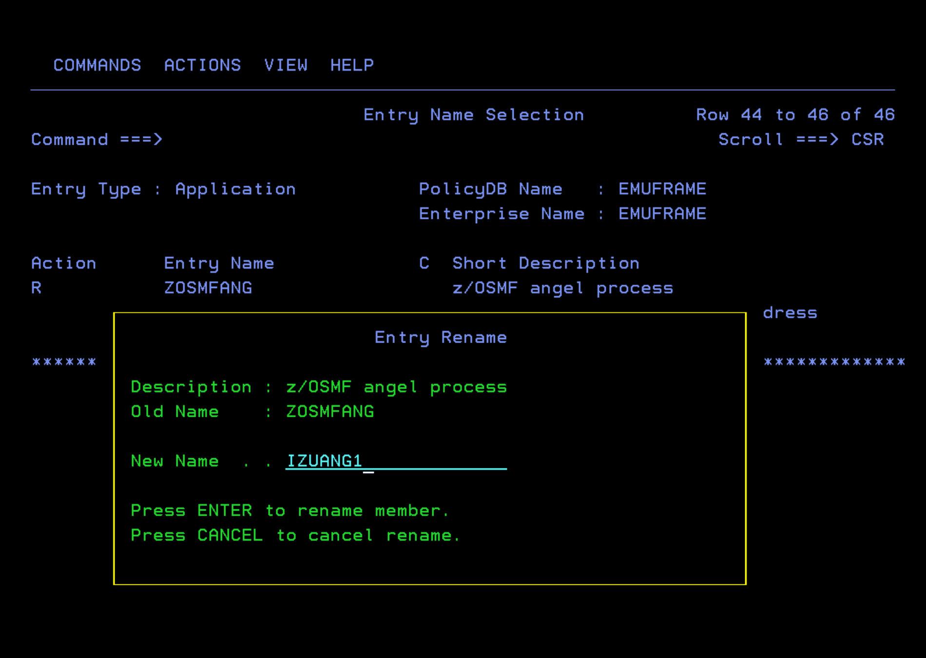
Task: Open the VIEW menu
Action: pos(287,65)
